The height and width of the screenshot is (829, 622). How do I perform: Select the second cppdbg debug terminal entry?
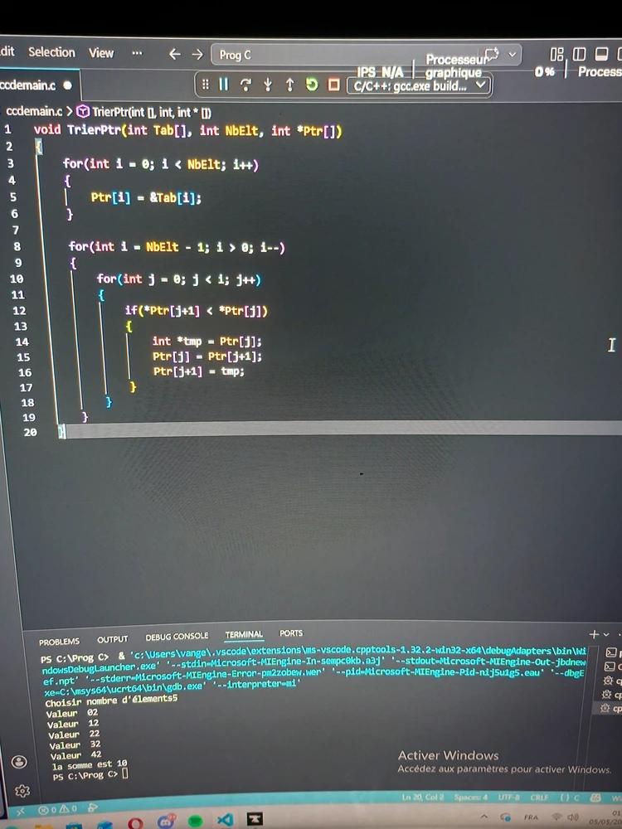612,694
